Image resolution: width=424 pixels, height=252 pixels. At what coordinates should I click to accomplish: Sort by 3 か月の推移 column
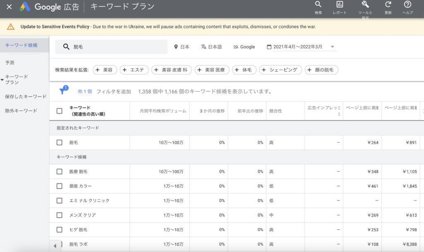coord(212,111)
